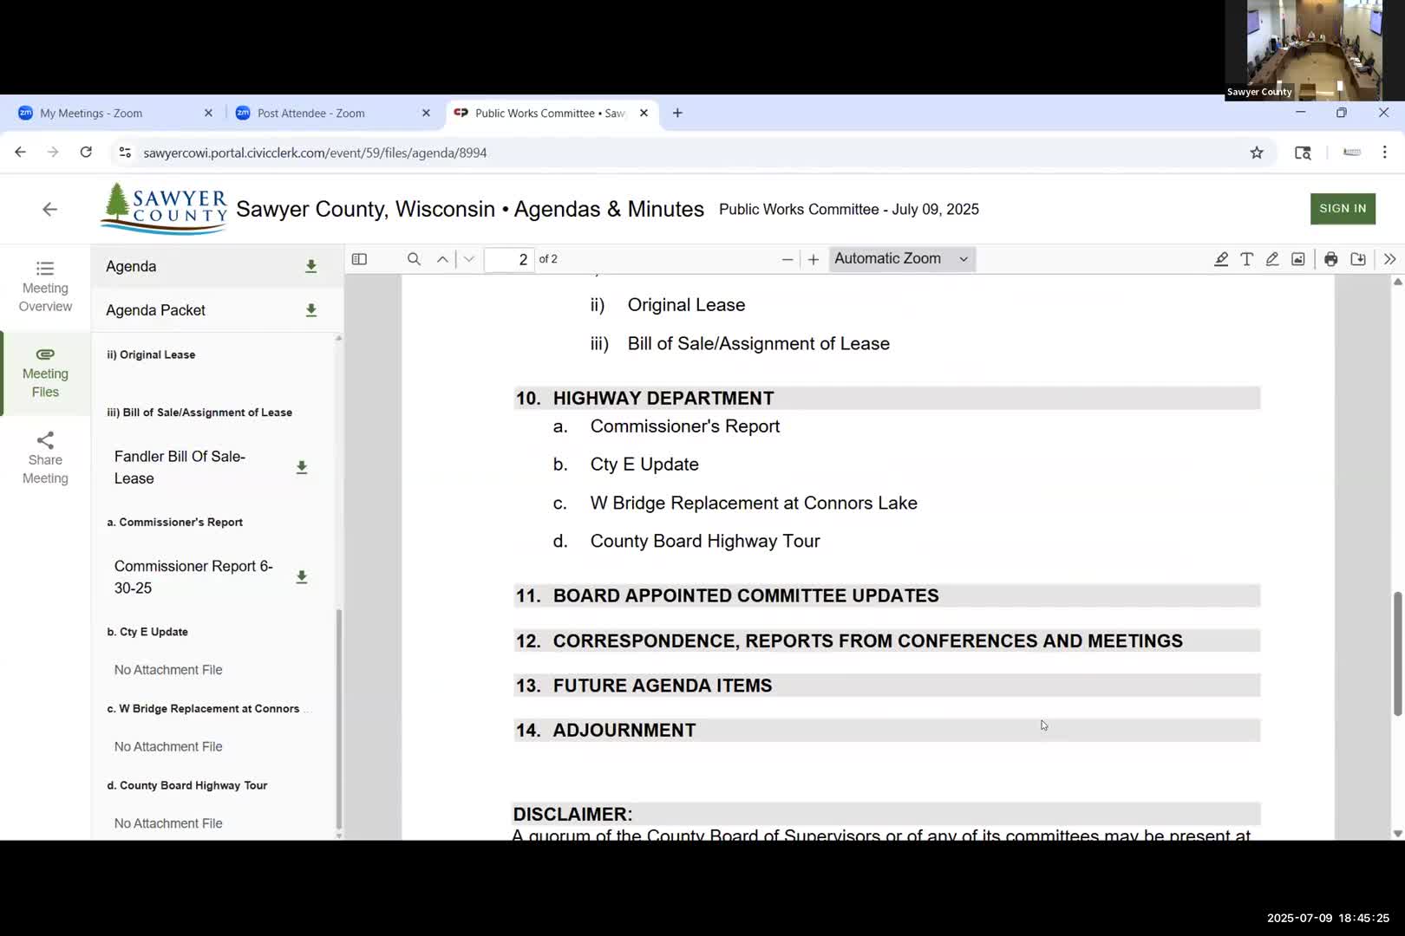Zoom out the PDF document

(x=787, y=259)
